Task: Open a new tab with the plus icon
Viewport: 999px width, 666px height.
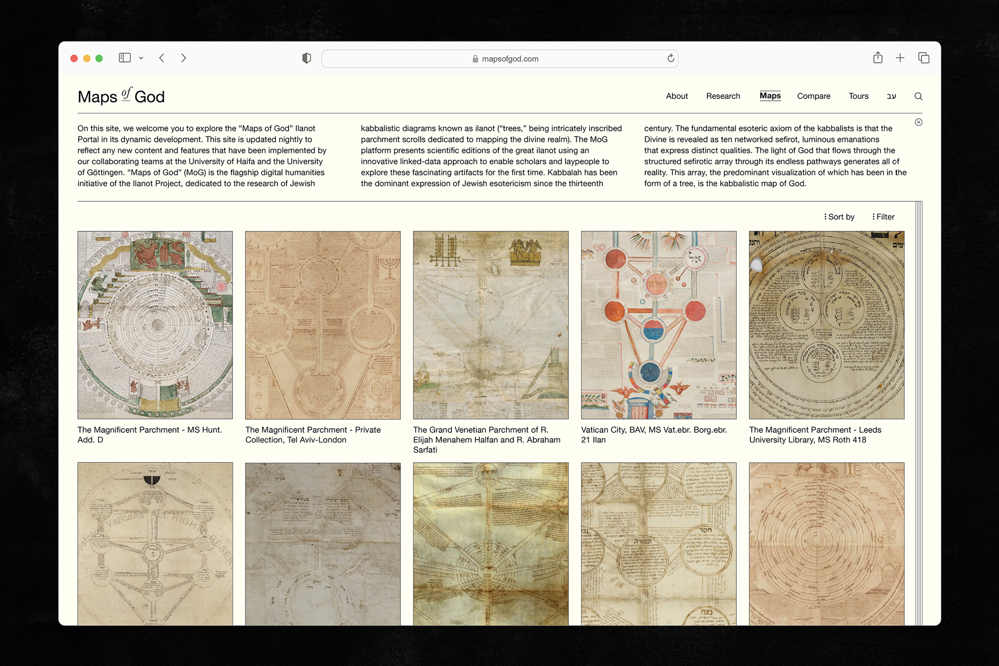Action: pos(900,58)
